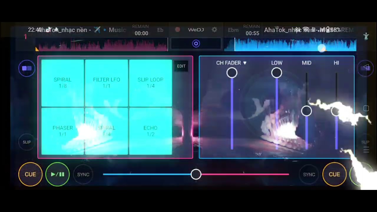
Task: Click the LOW EQ slider knob
Action: 277,73
